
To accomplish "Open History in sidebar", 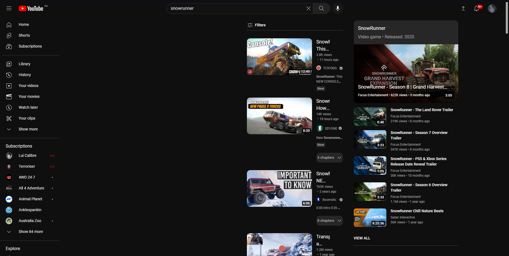I will (x=31, y=75).
